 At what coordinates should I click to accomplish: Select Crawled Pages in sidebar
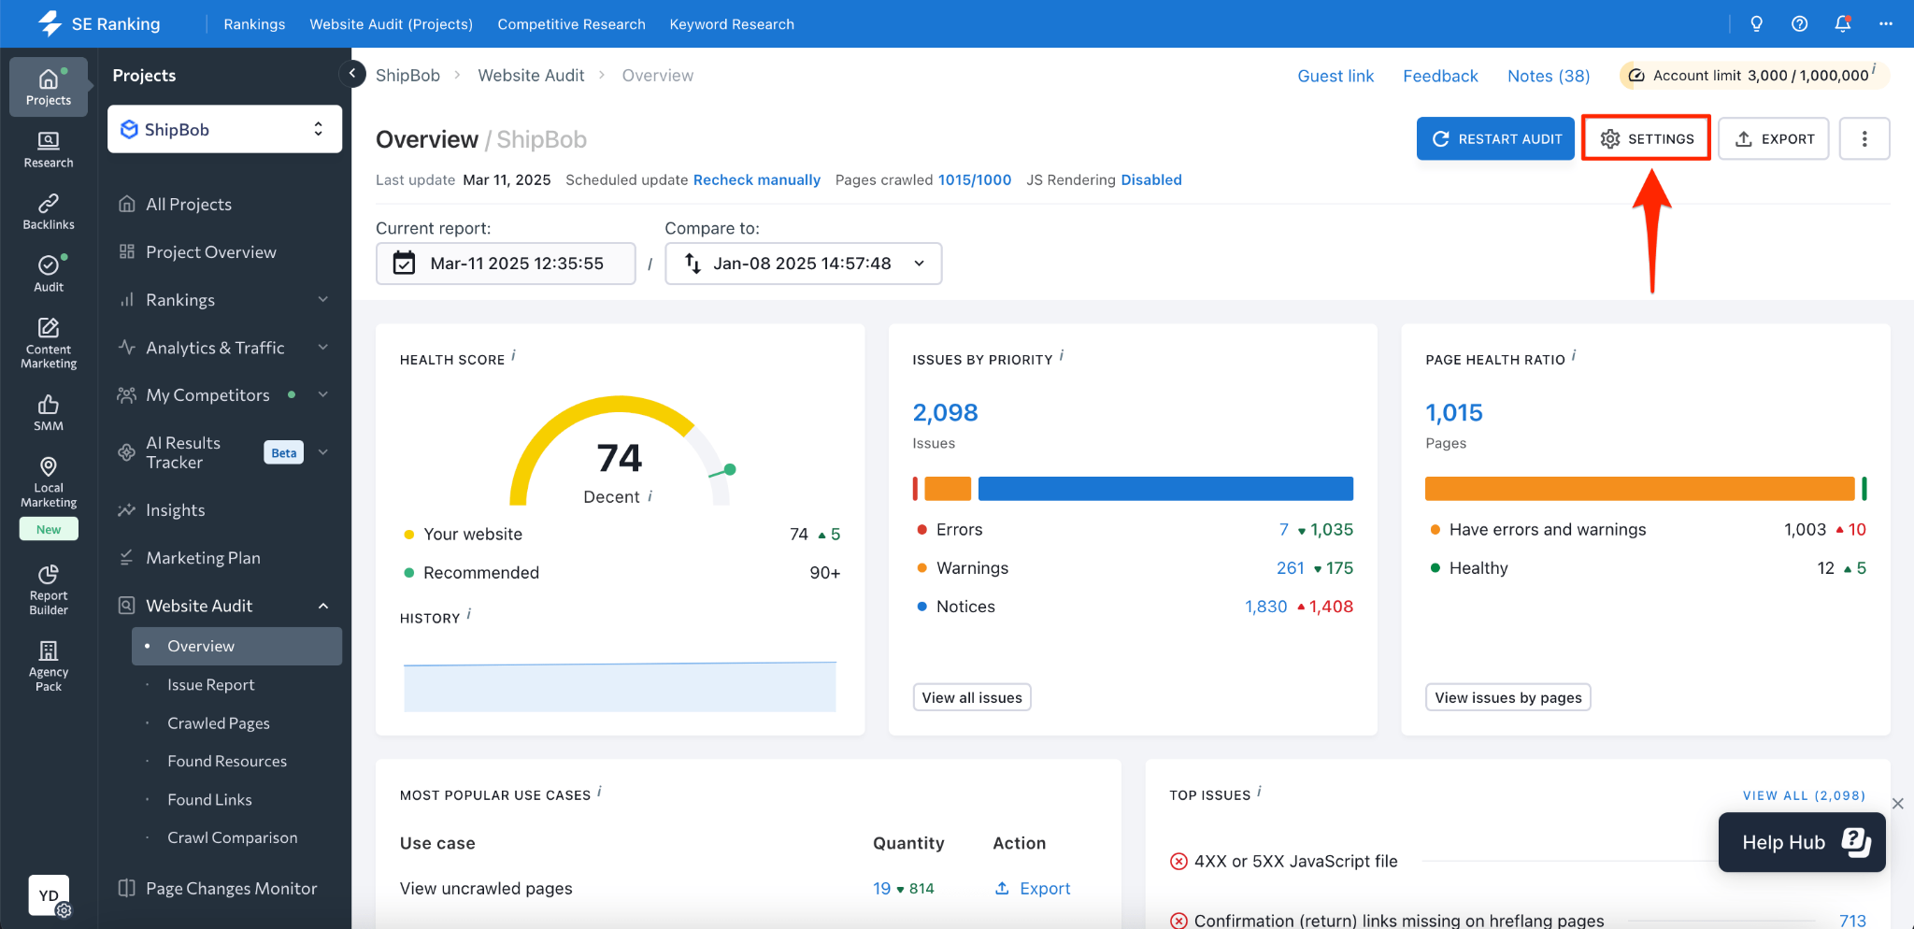pos(219,723)
